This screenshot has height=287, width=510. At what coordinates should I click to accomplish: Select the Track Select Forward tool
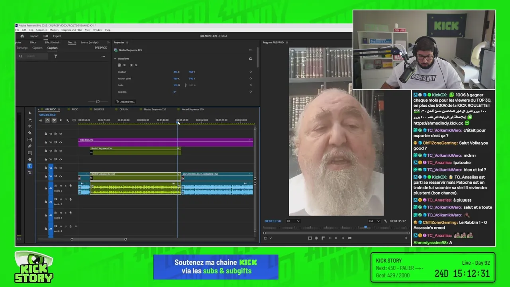pyautogui.click(x=30, y=120)
